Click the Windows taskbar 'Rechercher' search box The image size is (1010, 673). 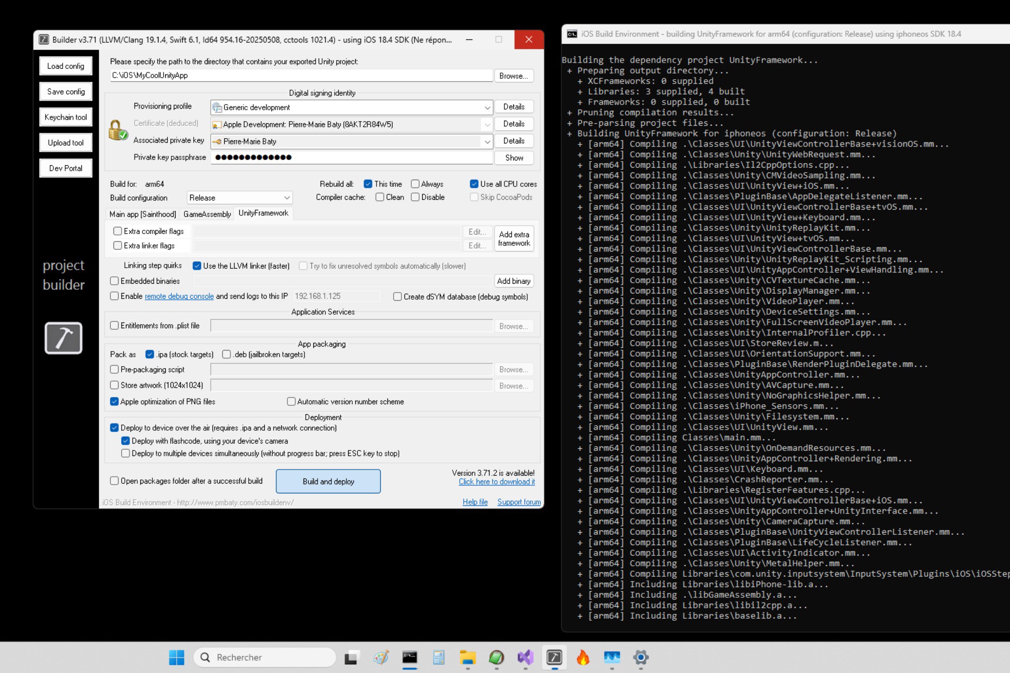pos(265,657)
